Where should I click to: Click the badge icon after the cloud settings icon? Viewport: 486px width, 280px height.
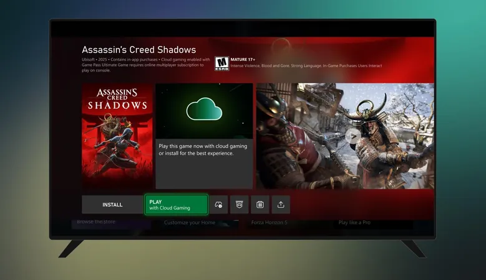[240, 205]
